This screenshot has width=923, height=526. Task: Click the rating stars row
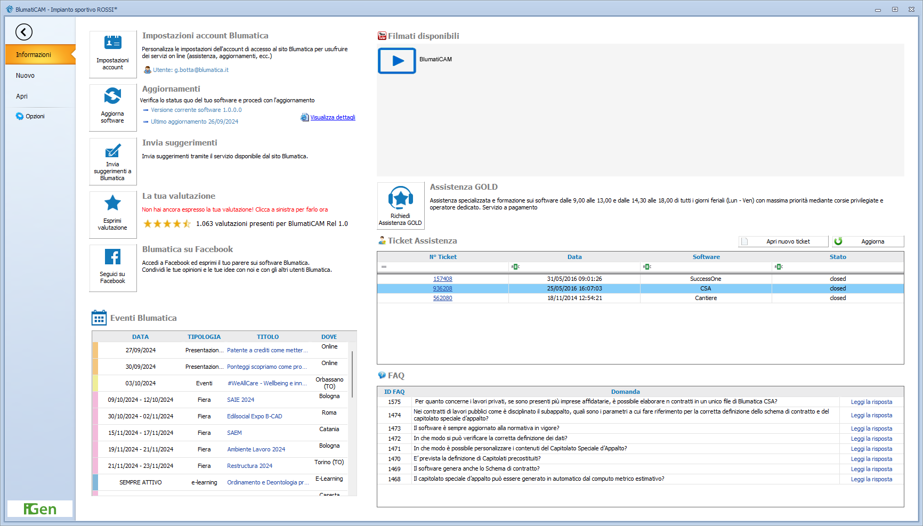(167, 224)
